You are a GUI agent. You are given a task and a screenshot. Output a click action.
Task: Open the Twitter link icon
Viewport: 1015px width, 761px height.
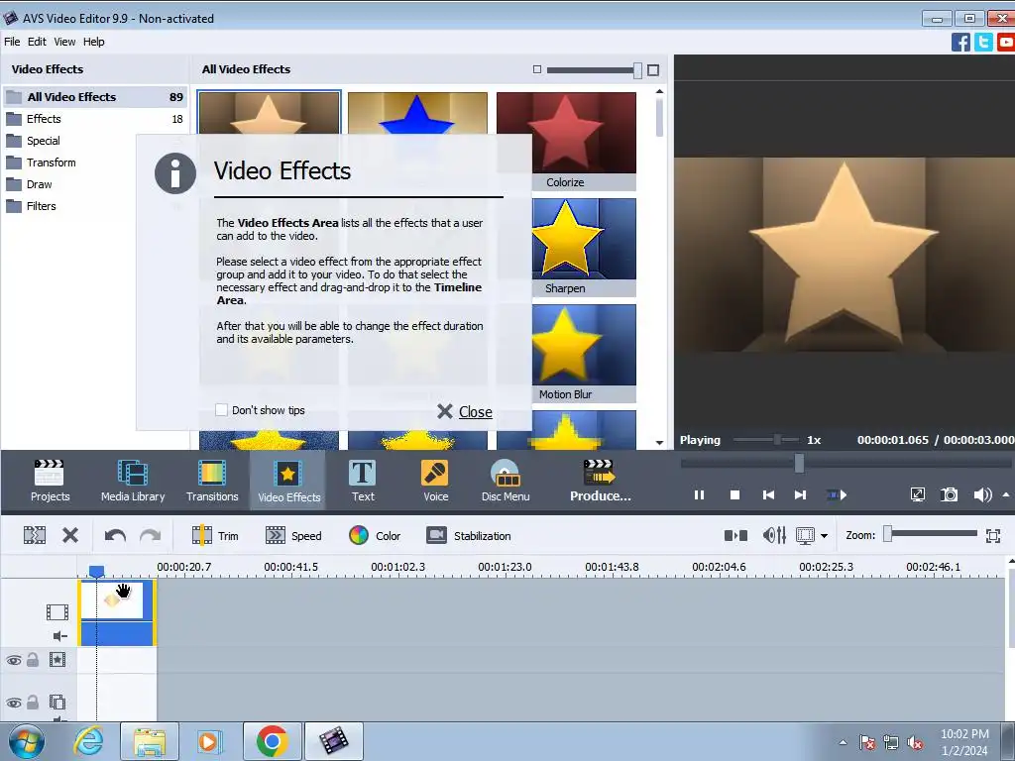coord(983,42)
